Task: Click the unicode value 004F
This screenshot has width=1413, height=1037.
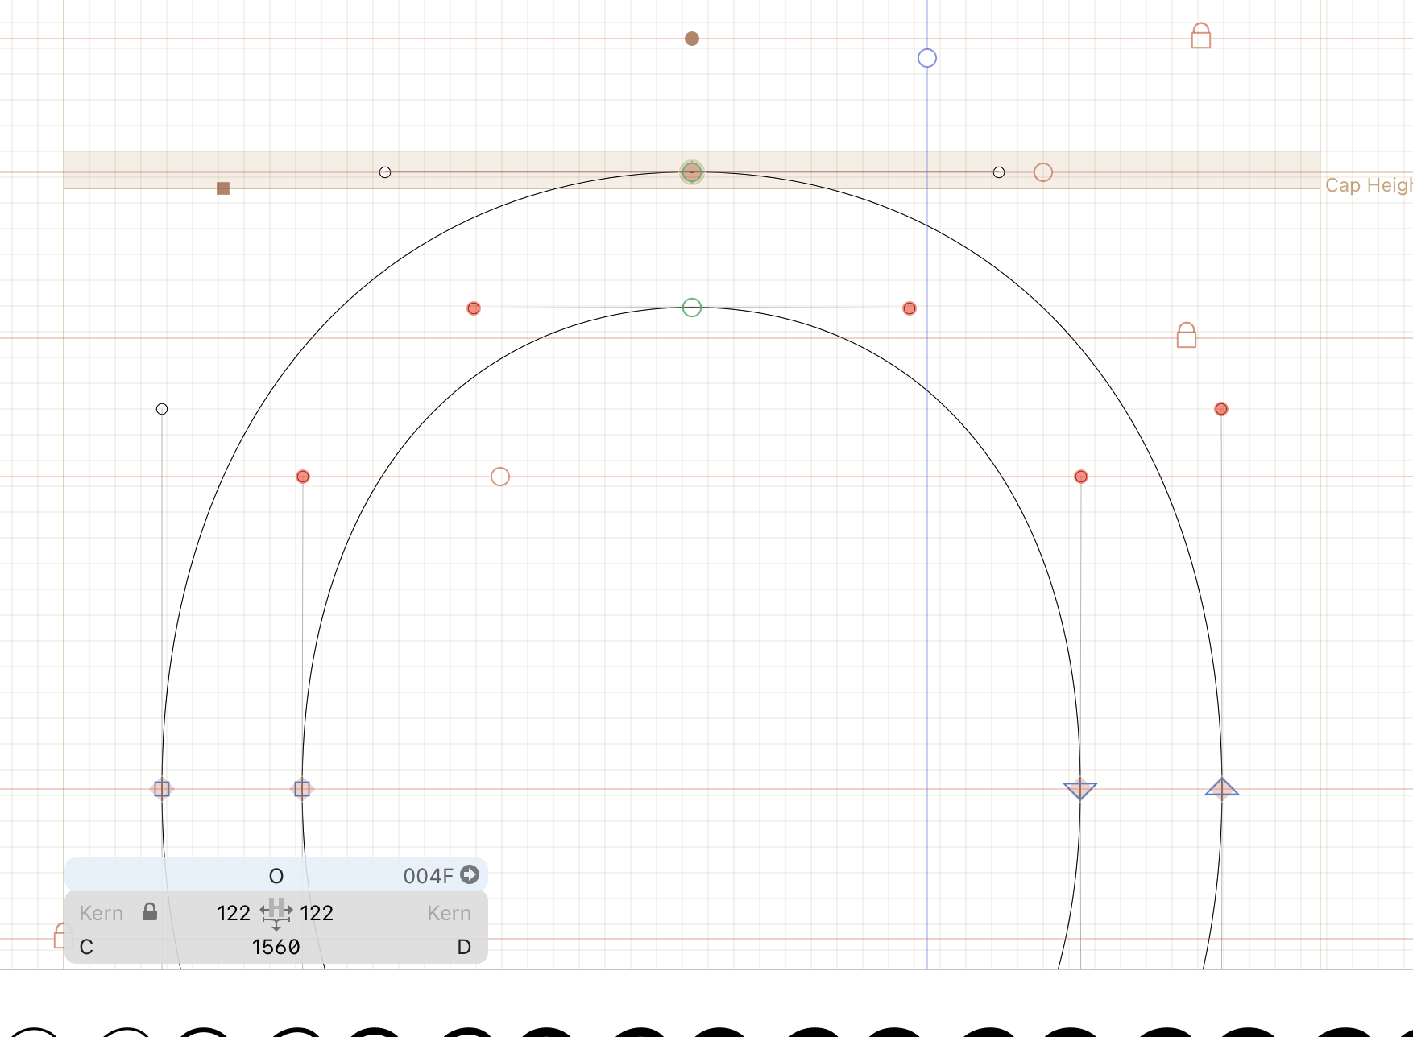Action: coord(428,876)
